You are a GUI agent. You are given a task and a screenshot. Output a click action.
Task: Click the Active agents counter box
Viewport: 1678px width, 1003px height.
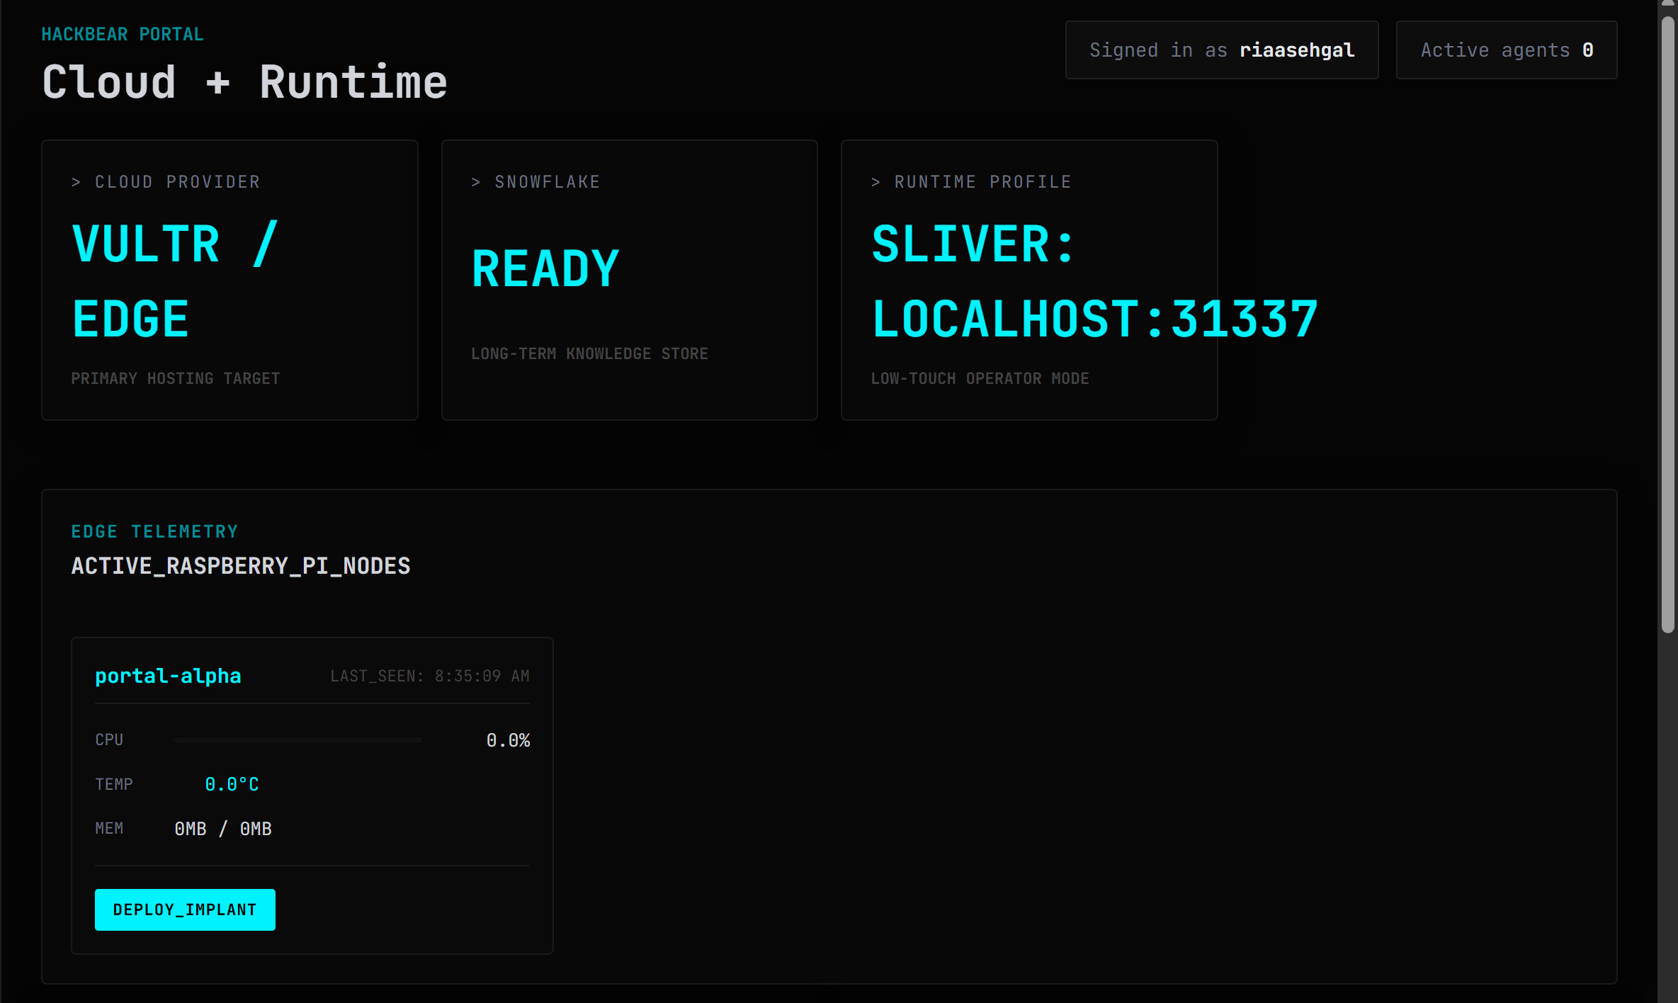point(1506,50)
